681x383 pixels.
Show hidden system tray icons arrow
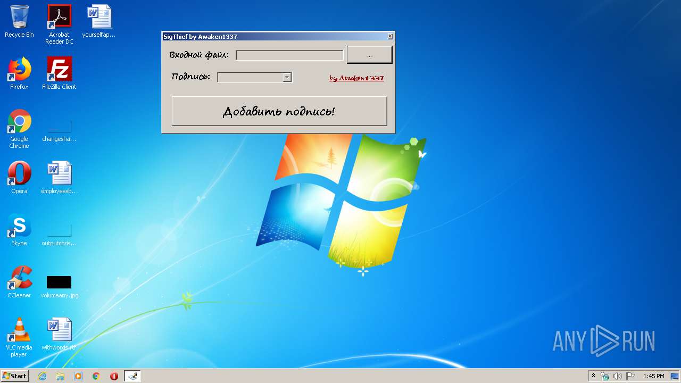click(x=594, y=376)
